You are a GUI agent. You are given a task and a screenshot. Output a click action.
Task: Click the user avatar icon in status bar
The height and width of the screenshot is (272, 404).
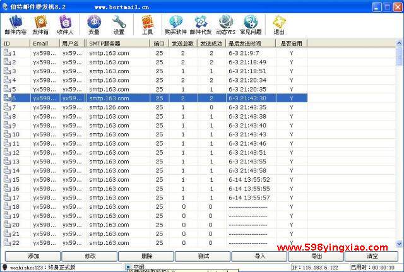pyautogui.click(x=5, y=268)
